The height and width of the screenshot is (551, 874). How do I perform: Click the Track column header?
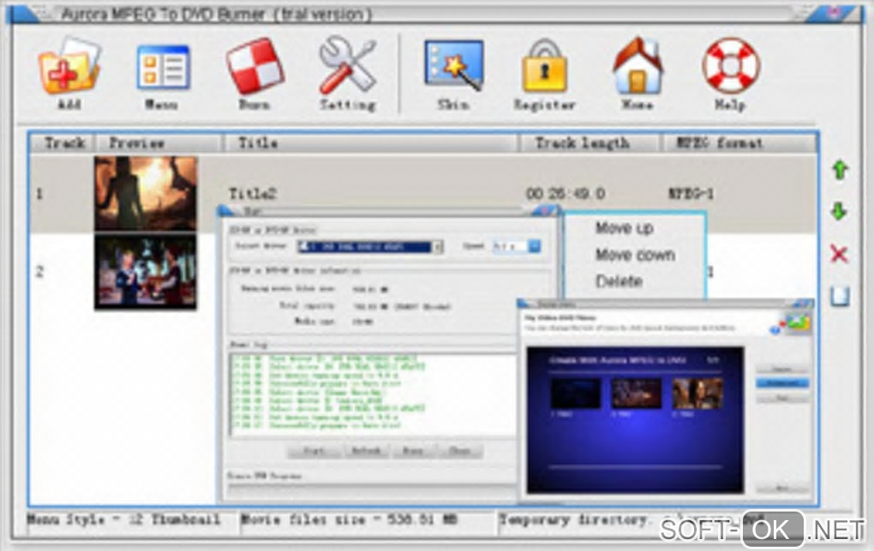[x=63, y=143]
